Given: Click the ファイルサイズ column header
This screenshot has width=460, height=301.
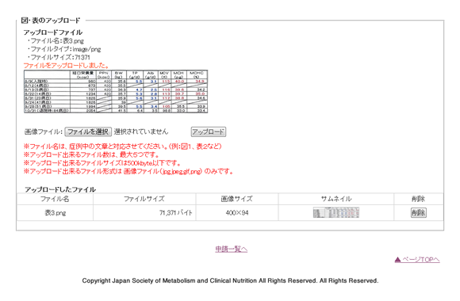Looking at the screenshot, I should [x=144, y=199].
